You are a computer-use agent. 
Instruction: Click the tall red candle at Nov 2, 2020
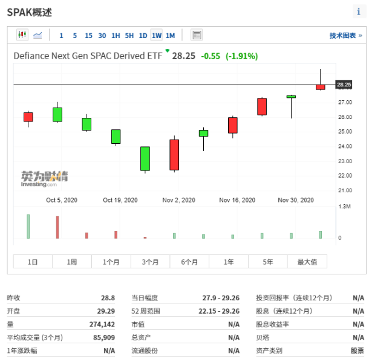coord(174,155)
